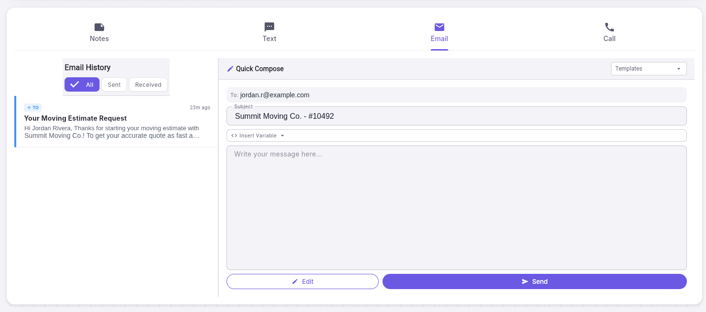The width and height of the screenshot is (706, 312).
Task: Click the Edit button
Action: [302, 281]
